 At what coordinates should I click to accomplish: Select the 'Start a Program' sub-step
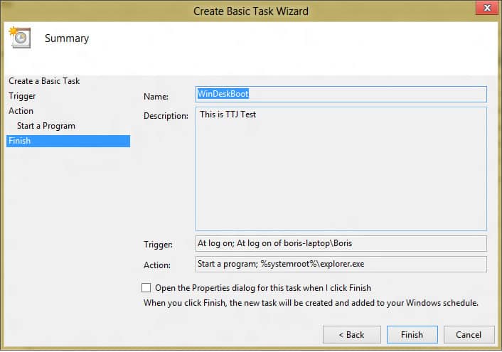(46, 126)
